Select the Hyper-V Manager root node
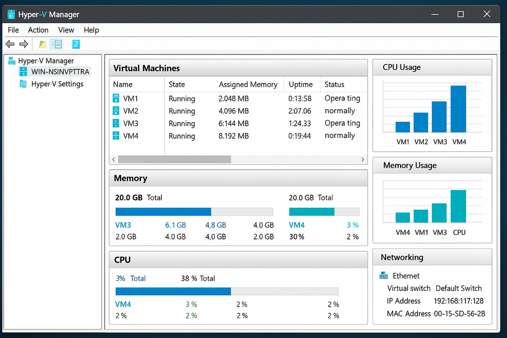 [46, 61]
